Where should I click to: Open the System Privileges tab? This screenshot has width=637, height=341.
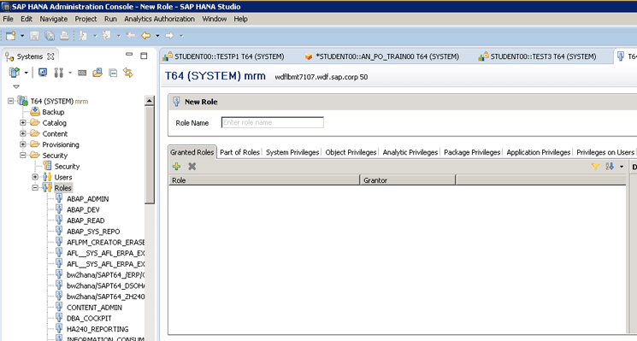click(292, 152)
